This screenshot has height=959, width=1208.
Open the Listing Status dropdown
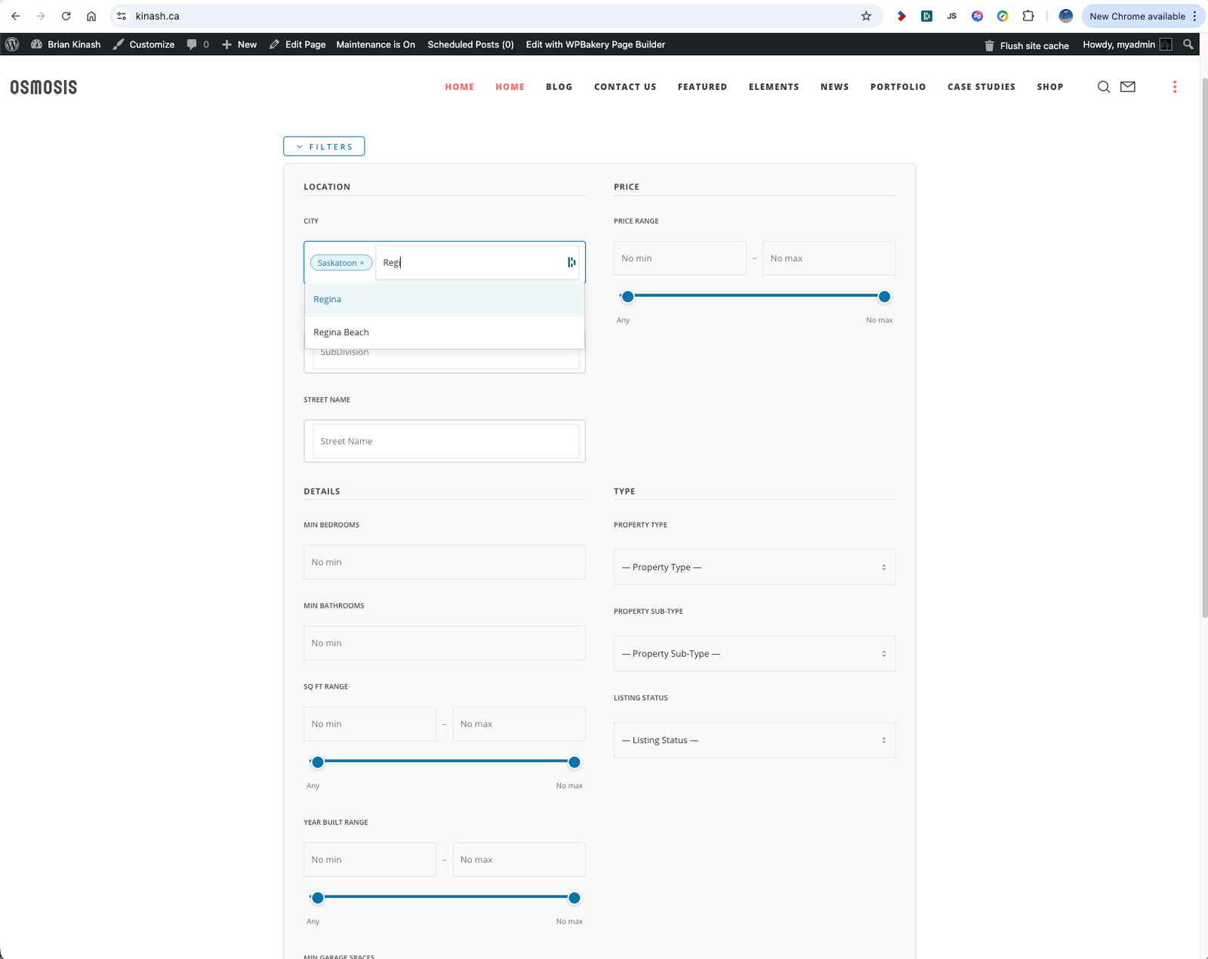pyautogui.click(x=753, y=740)
